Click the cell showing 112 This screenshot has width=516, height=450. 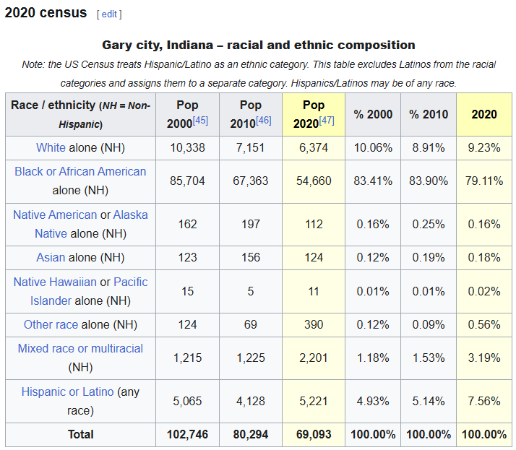point(314,225)
